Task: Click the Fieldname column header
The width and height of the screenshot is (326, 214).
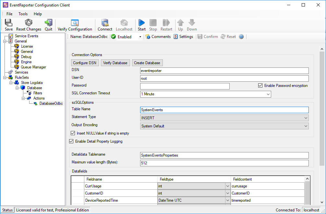Action: coord(121,179)
